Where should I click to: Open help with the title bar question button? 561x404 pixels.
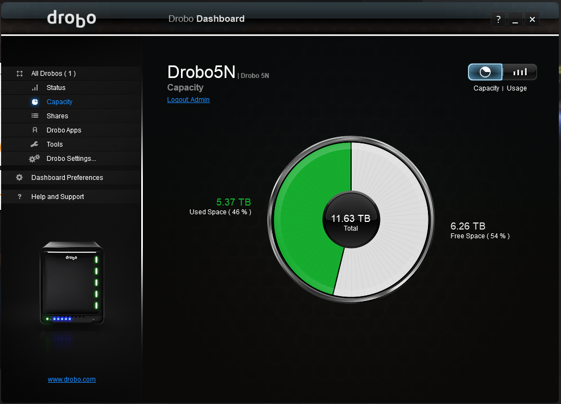pos(498,19)
